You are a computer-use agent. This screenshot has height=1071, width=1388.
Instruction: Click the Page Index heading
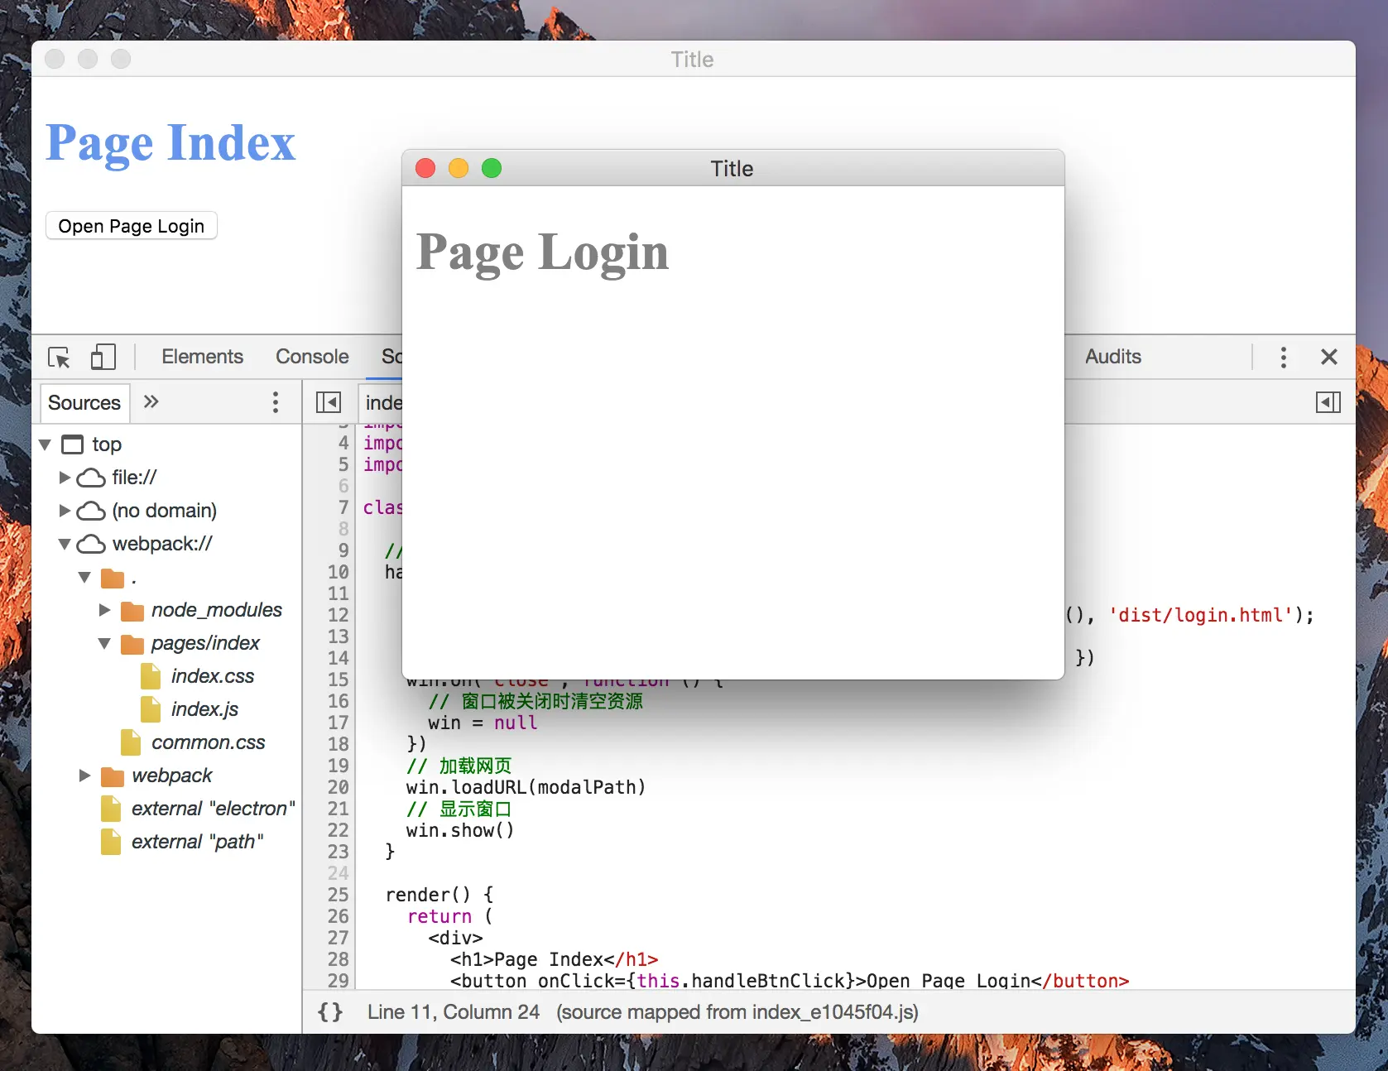(170, 143)
